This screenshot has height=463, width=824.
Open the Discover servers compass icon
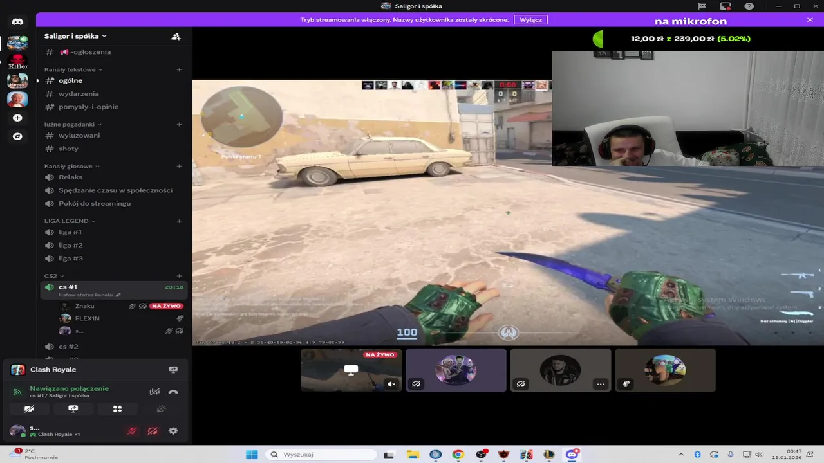pyautogui.click(x=17, y=136)
